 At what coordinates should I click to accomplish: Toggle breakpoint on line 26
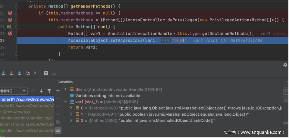(x=10, y=20)
